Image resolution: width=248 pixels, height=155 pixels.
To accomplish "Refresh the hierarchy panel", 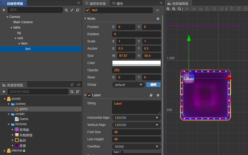I will (x=77, y=10).
